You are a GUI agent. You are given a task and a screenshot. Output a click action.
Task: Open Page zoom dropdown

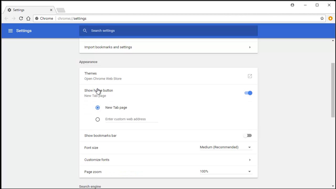pos(226,171)
